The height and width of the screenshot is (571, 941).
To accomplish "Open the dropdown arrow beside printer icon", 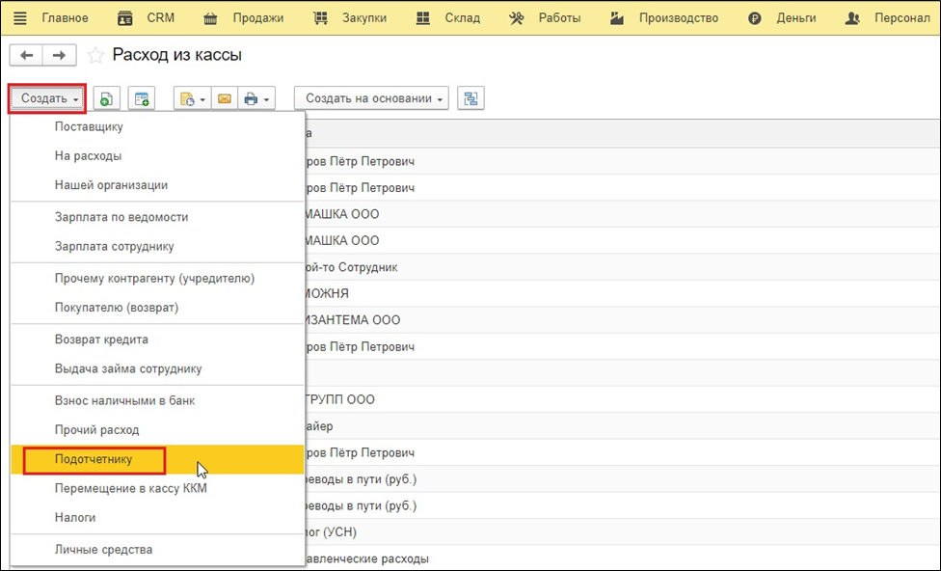I will (x=267, y=98).
